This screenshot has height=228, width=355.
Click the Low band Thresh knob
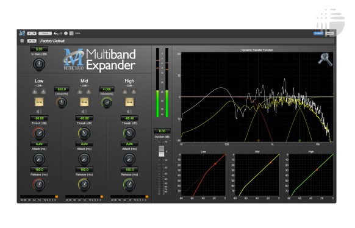[39, 133]
